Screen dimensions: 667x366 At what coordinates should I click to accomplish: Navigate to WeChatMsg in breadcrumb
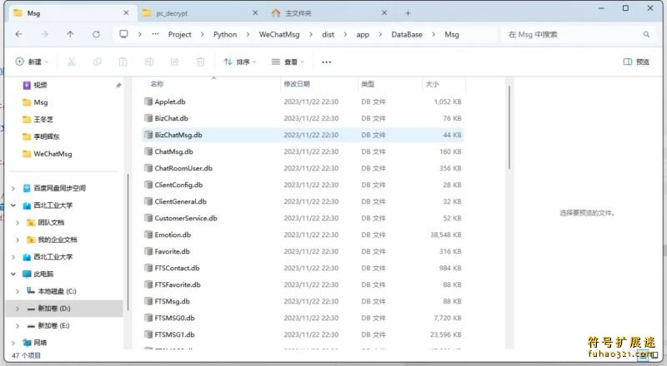[279, 34]
